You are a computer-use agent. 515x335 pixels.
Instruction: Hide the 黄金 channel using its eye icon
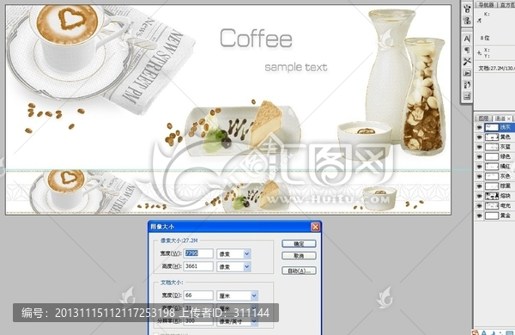pyautogui.click(x=479, y=216)
